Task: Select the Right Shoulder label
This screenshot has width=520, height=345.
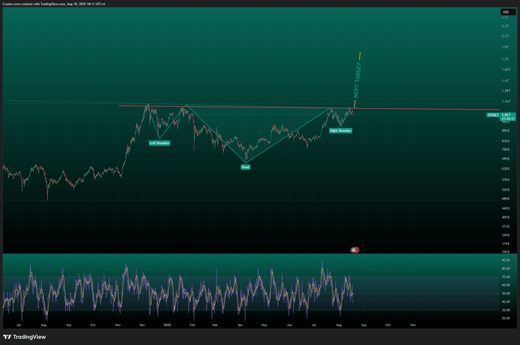Action: tap(340, 131)
